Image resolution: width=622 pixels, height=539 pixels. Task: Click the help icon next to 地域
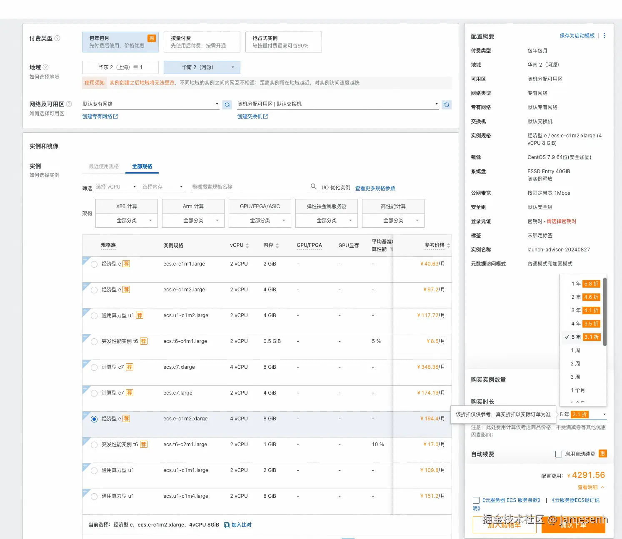coord(46,67)
